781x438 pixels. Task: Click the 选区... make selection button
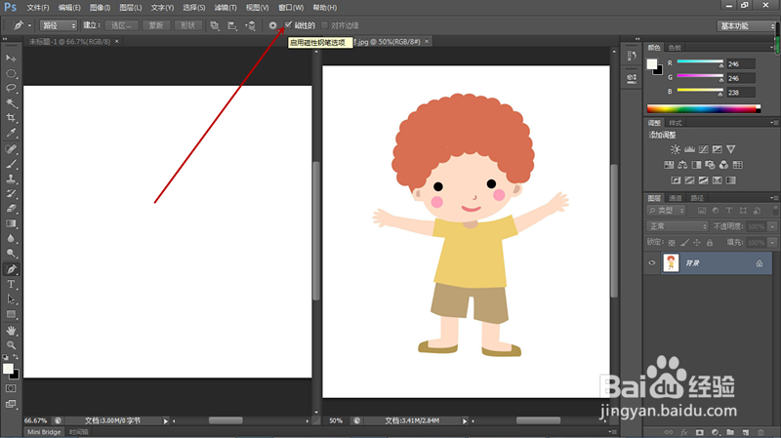(121, 25)
